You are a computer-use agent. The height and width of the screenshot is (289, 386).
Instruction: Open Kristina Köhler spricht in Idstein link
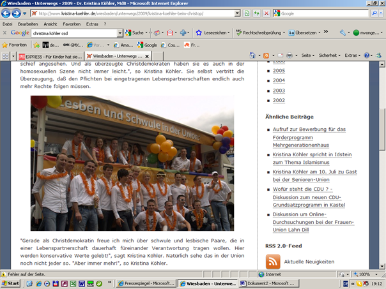(x=312, y=158)
